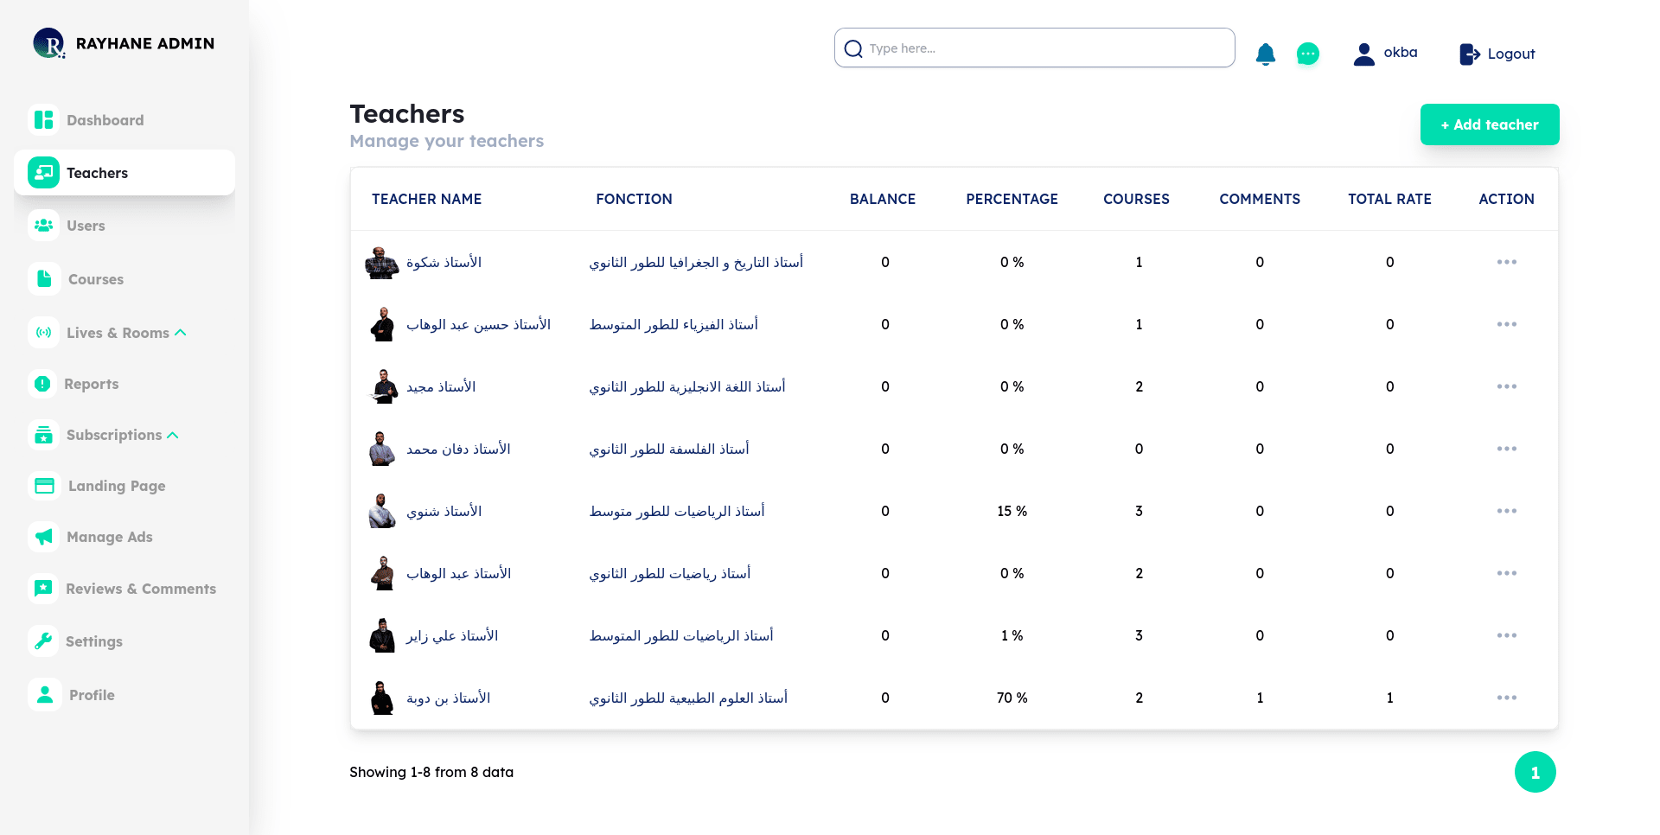Click the TEACHER NAME column header
1660x835 pixels.
[427, 199]
